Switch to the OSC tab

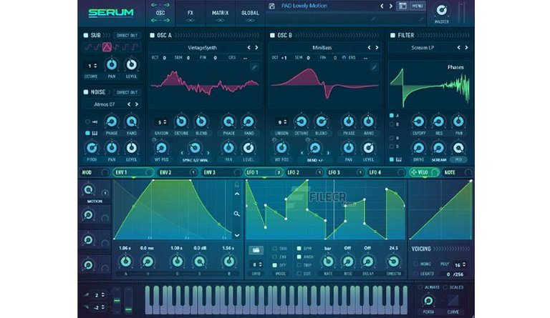pos(160,13)
